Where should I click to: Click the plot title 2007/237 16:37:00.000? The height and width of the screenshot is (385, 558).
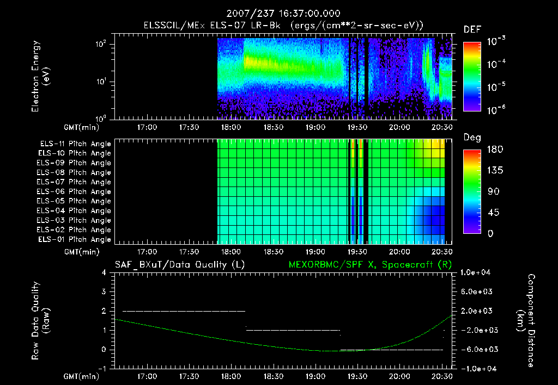[283, 14]
